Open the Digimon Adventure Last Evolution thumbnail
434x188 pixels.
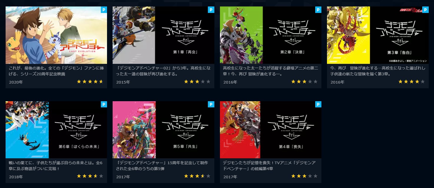pos(56,35)
